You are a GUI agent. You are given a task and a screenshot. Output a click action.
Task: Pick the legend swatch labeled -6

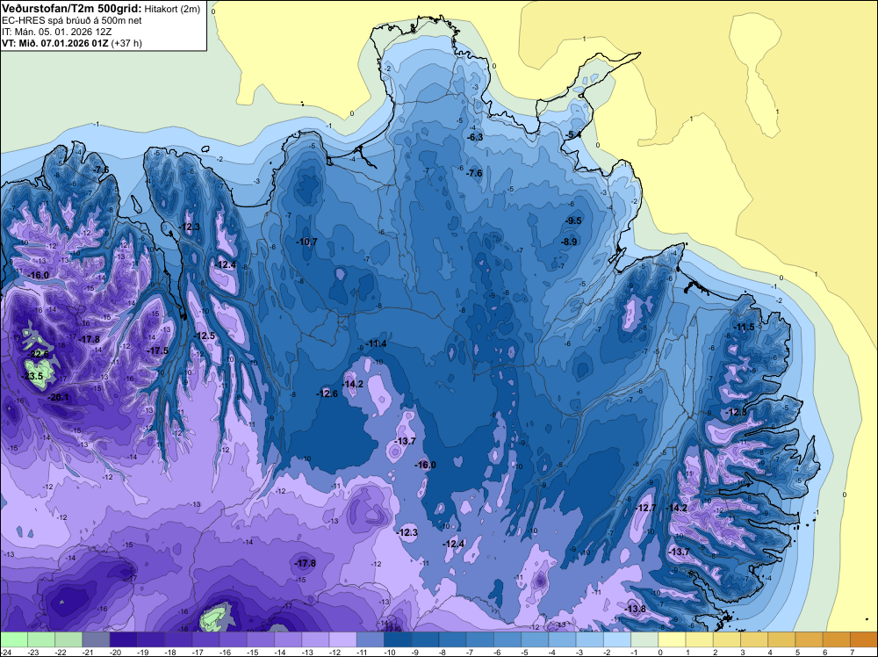(507, 639)
